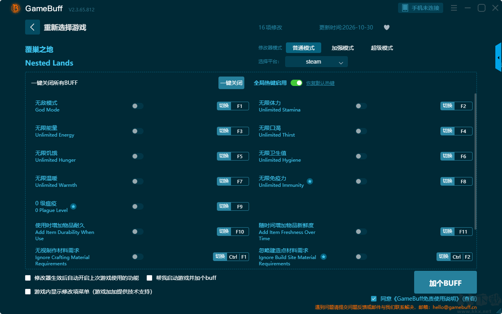Click the star badge beside Ignore Build Site Material
The height and width of the screenshot is (314, 502).
[324, 257]
